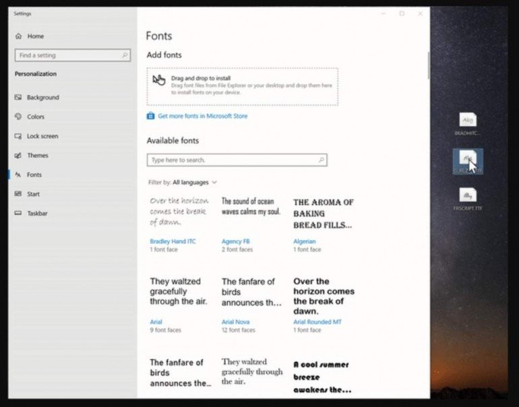Click bold fanfare of birds bottom preview

tap(181, 373)
